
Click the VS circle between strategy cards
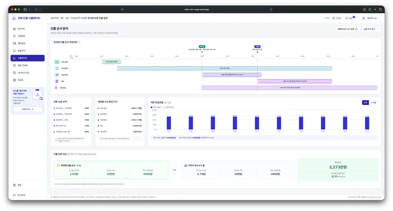tap(175, 170)
